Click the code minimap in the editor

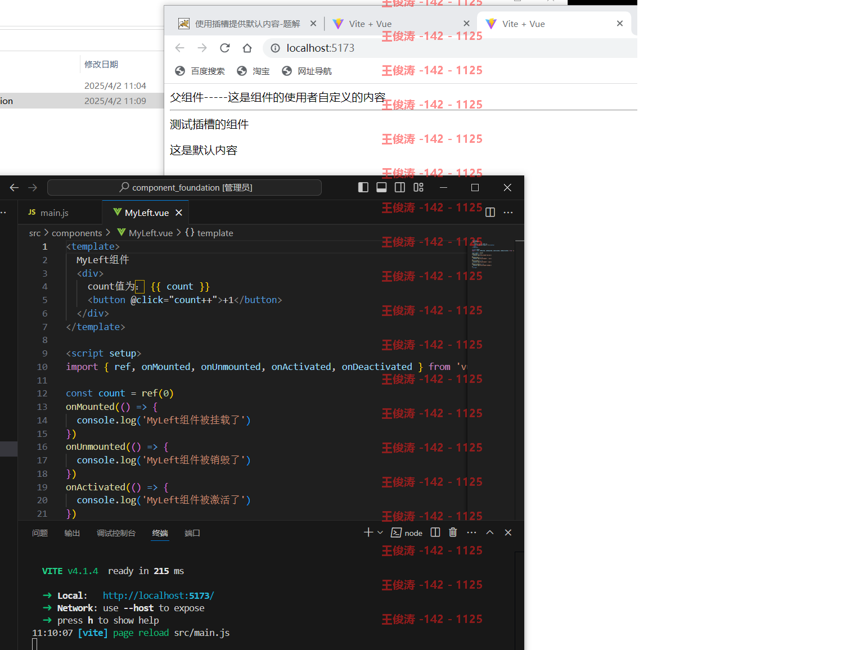pyautogui.click(x=490, y=253)
